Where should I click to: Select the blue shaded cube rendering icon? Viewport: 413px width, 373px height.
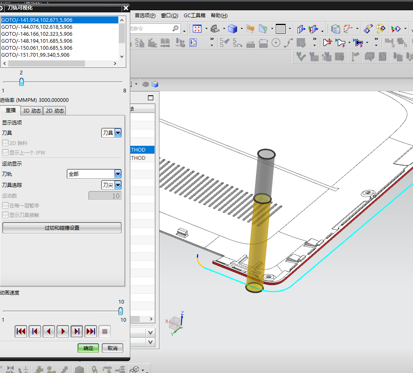[233, 29]
